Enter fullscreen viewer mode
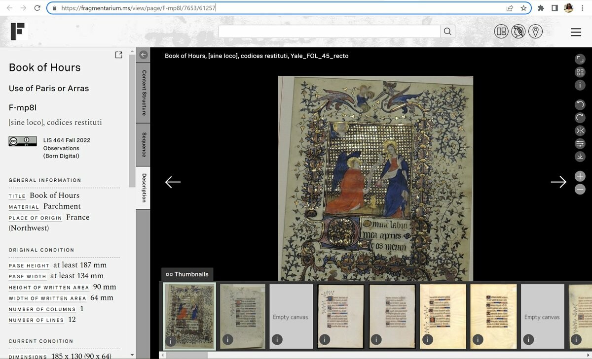This screenshot has width=592, height=359. point(580,59)
